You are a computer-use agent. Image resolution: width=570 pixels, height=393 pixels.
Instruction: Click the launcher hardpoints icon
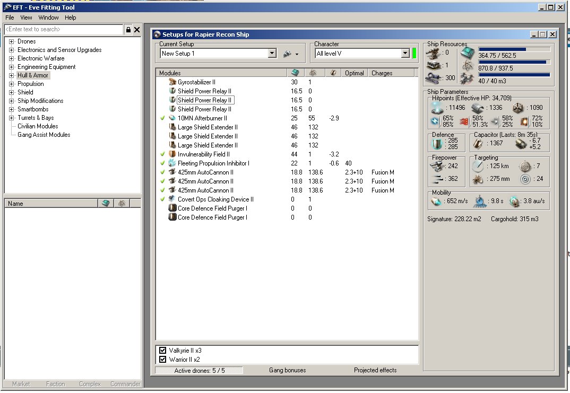click(434, 65)
